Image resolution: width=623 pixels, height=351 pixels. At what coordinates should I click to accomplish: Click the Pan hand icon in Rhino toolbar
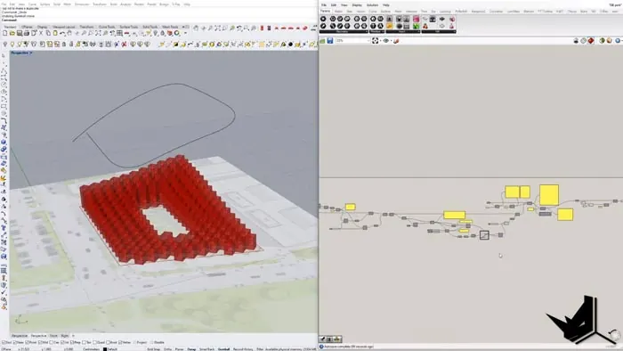69,33
